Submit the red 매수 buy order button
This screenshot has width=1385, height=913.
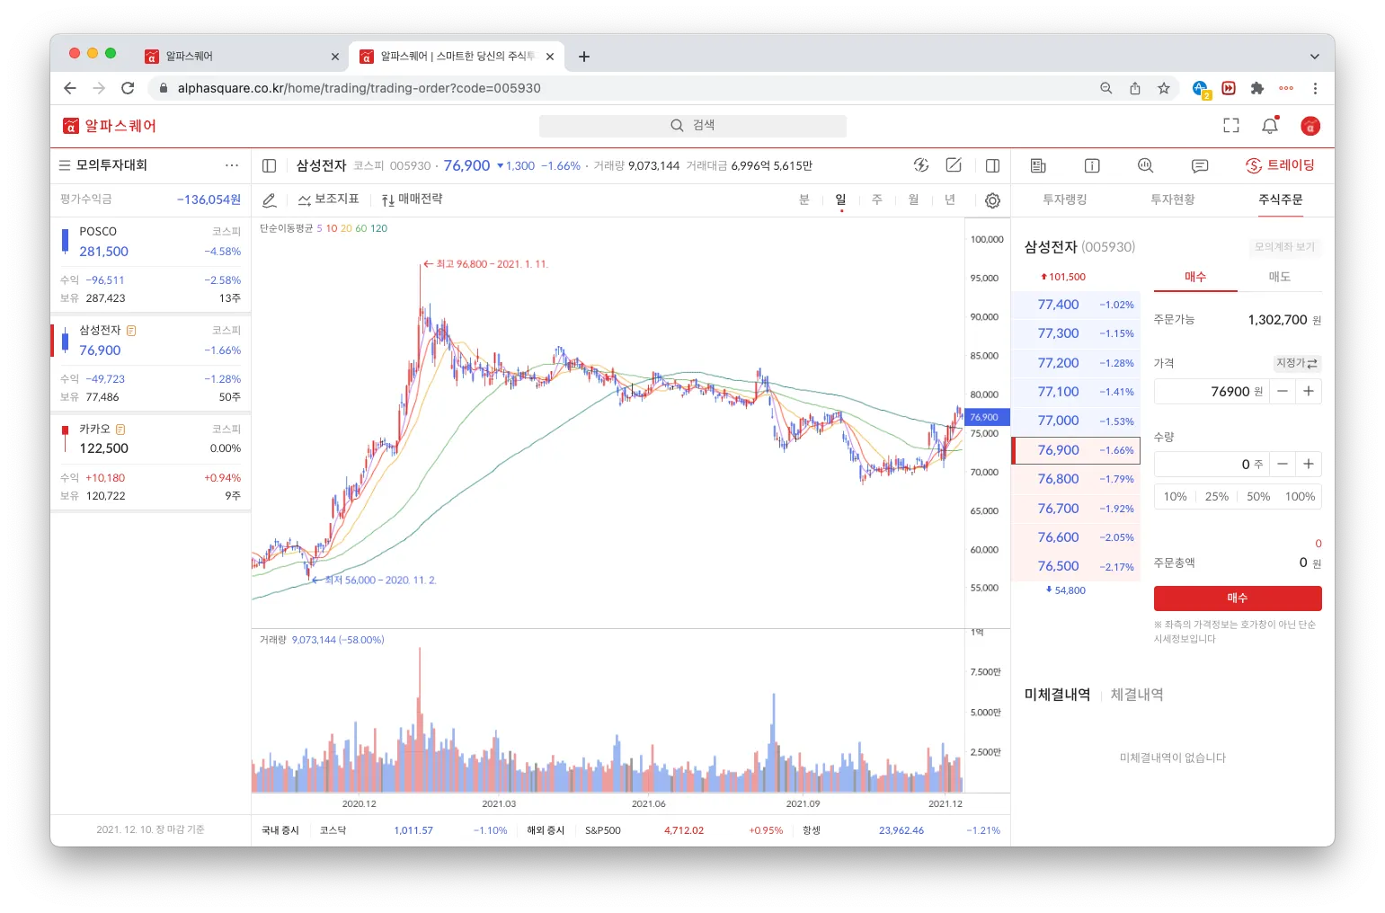pyautogui.click(x=1238, y=598)
